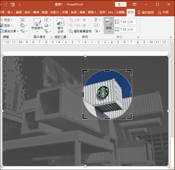
Task: Open the 圖片樣式 group dialog launcher
Action: tap(52, 37)
